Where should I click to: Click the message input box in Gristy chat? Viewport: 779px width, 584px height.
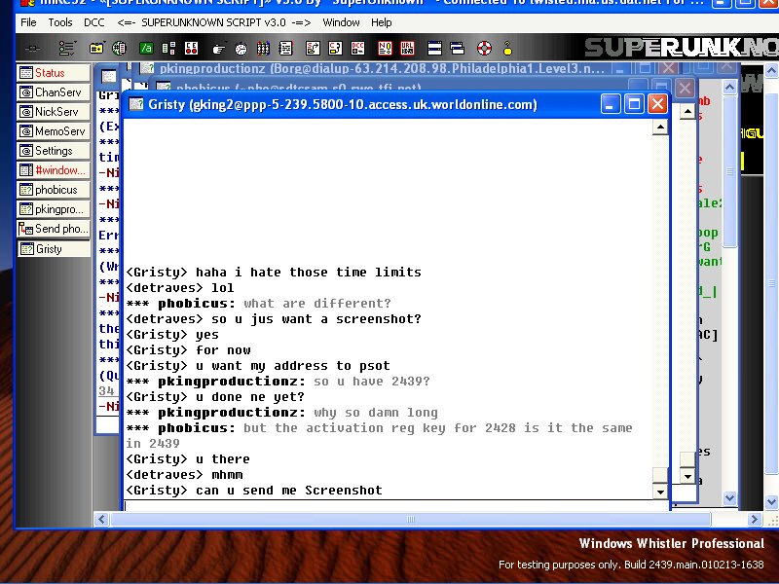[389, 505]
